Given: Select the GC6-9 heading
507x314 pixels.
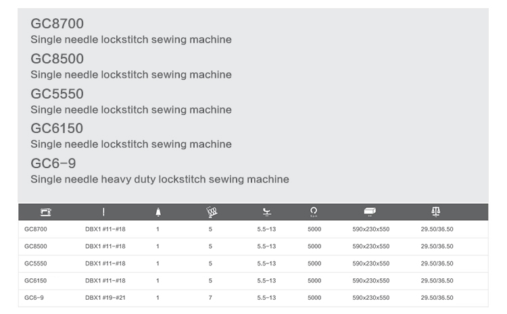Looking at the screenshot, I should point(53,163).
